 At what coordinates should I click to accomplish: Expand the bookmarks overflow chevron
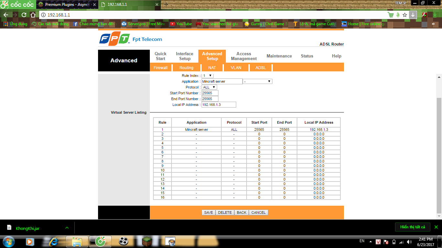coord(433,24)
